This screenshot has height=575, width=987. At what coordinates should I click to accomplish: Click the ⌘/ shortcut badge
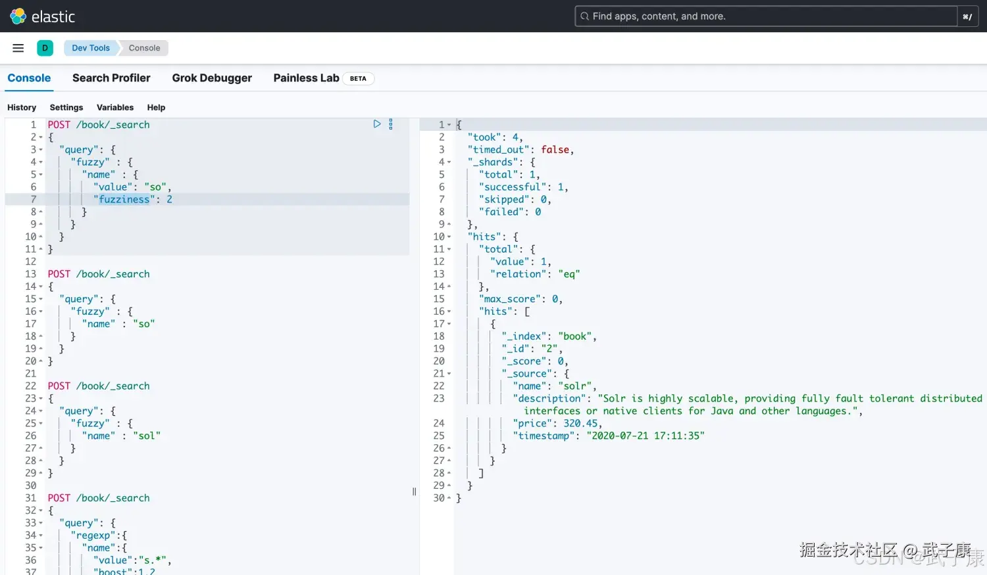pyautogui.click(x=967, y=16)
